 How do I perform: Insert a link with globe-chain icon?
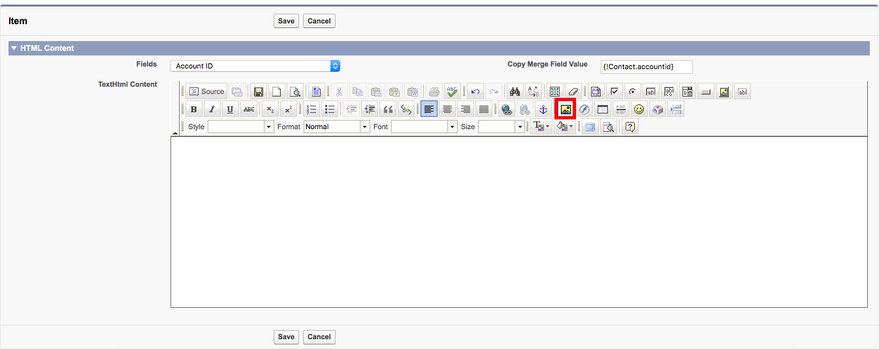[x=506, y=109]
